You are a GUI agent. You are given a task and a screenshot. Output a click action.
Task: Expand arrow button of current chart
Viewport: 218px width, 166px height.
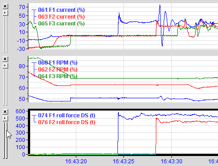pyautogui.click(x=5, y=13)
